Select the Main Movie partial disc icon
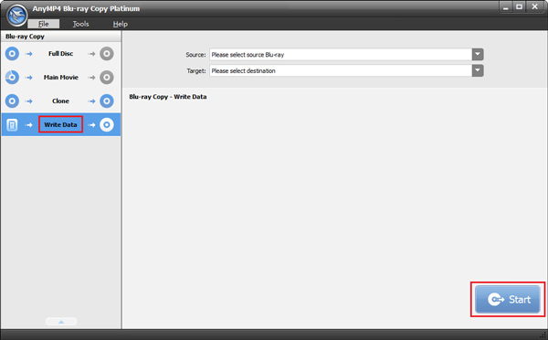Screen dimensions: 548x340 coord(12,77)
